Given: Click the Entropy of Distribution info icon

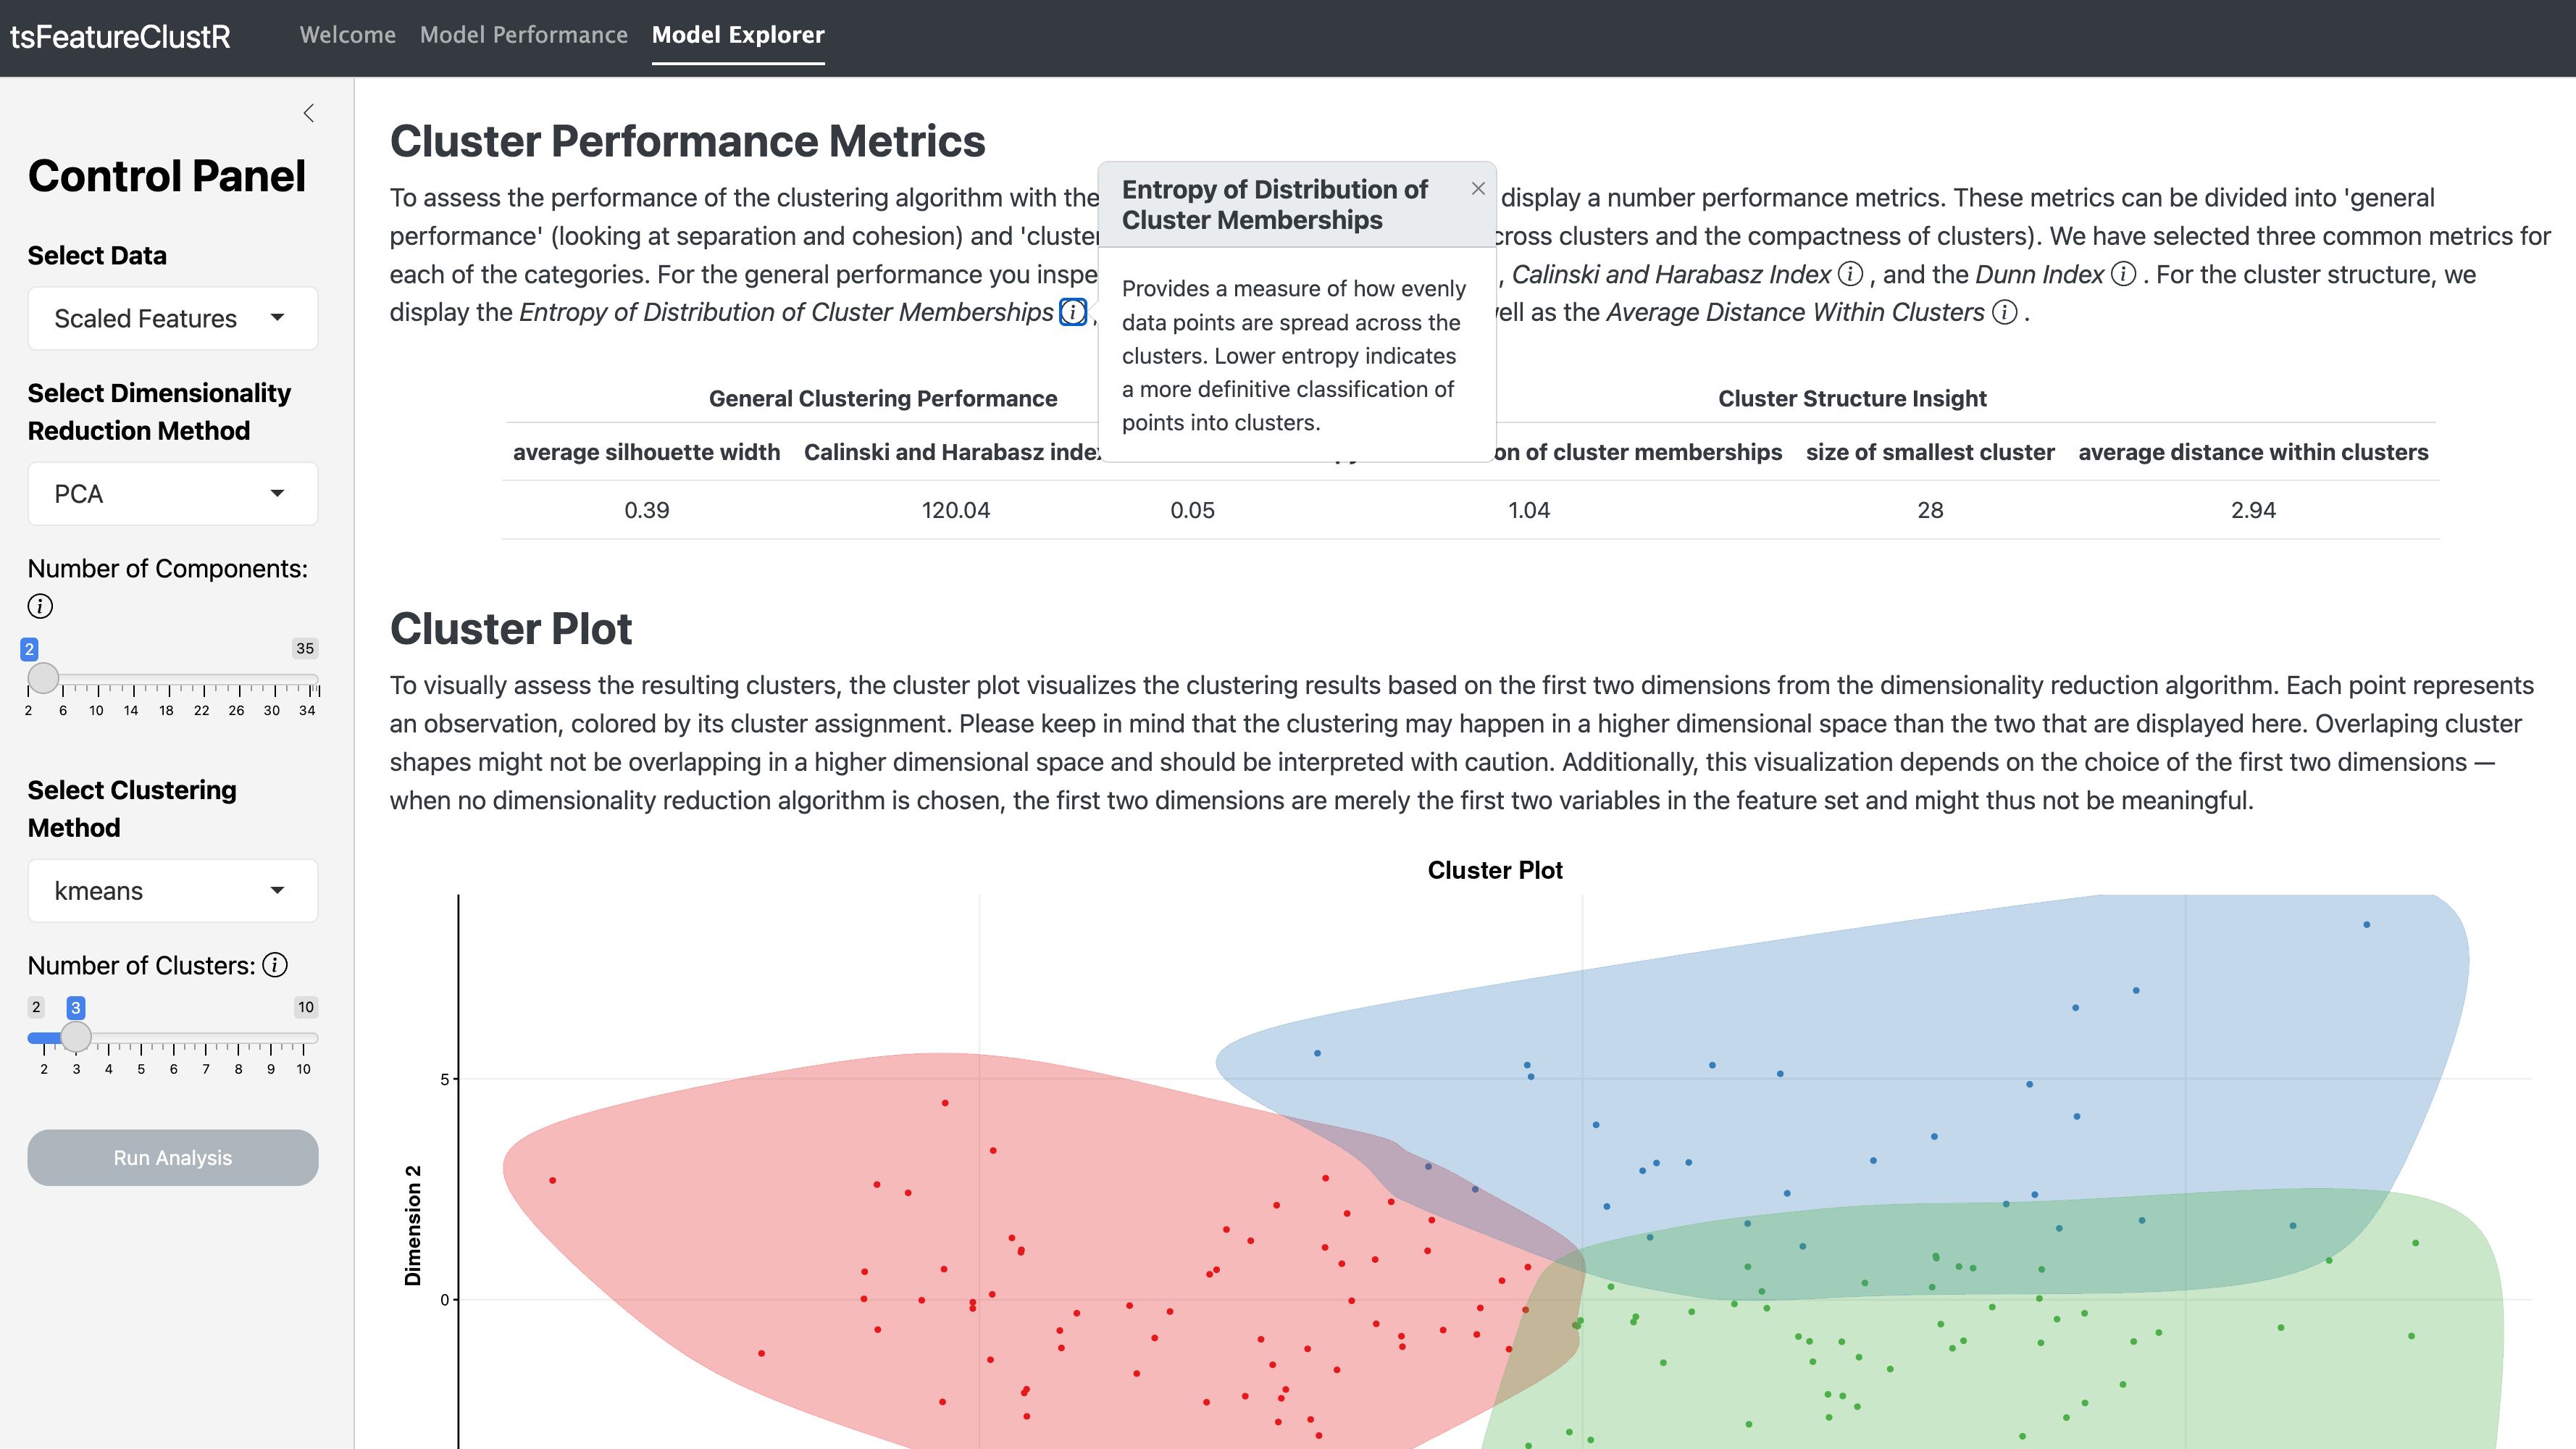Looking at the screenshot, I should pos(1073,312).
